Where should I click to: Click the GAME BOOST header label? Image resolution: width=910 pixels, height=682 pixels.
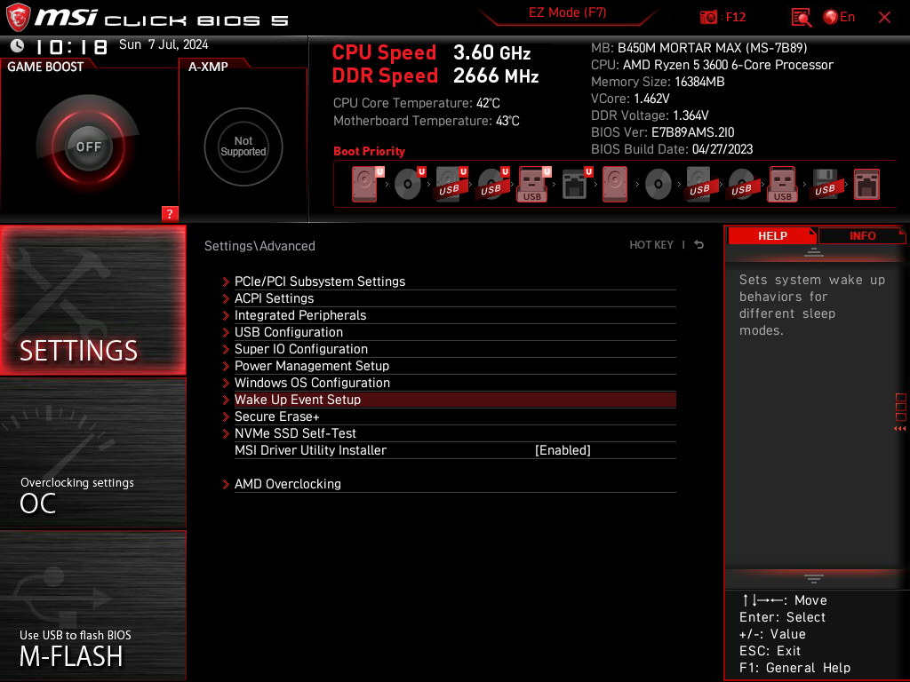(x=45, y=67)
